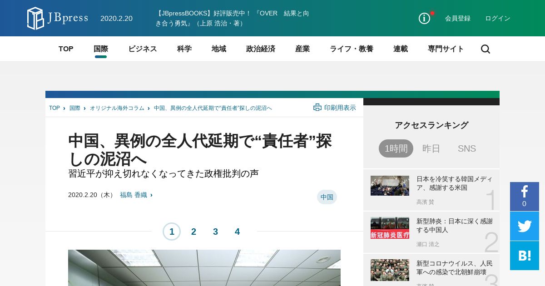
Task: Open ranking article 新型コロナウイルス、人民軍への感染
Action: [x=455, y=268]
